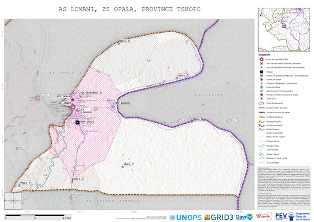Image resolution: width=314 pixels, height=222 pixels.
Task: Click the map title AS LOMAMI, ZS OPALA
Action: [129, 9]
